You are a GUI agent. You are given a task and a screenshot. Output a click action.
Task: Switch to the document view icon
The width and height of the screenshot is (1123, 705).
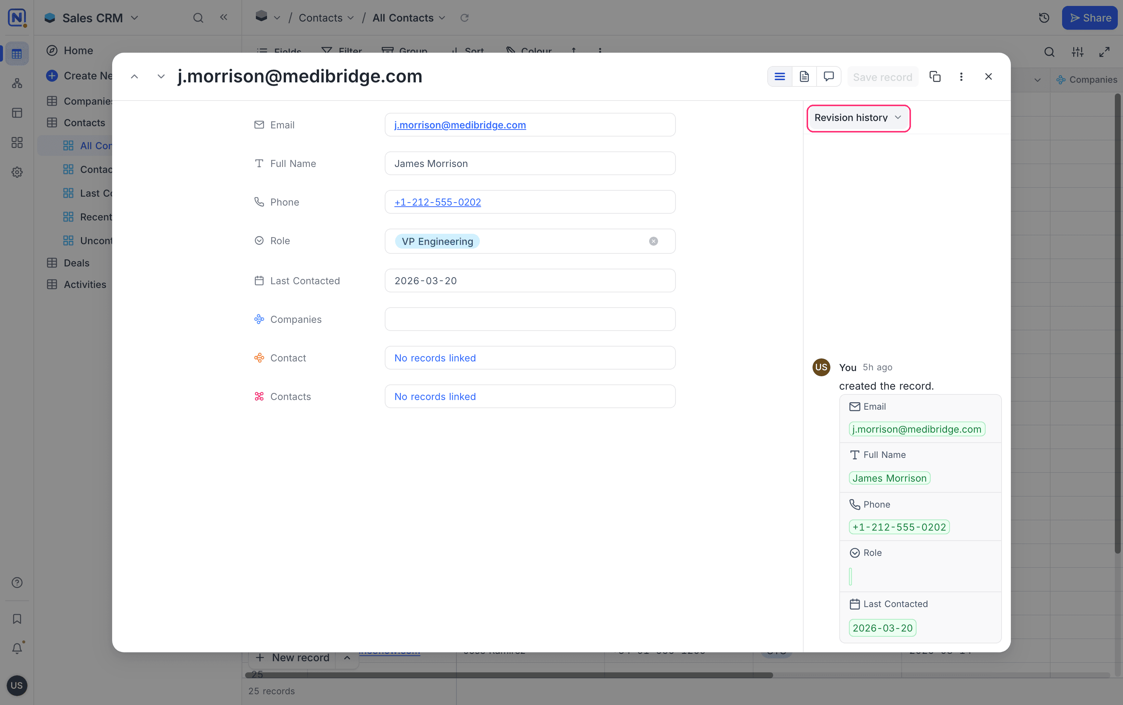click(x=804, y=76)
